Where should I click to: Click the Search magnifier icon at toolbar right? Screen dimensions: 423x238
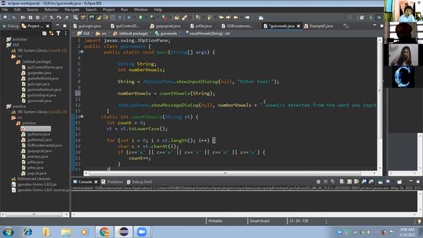350,18
